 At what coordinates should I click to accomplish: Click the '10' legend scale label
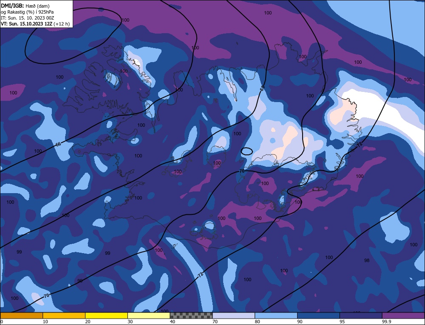[x=45, y=322]
